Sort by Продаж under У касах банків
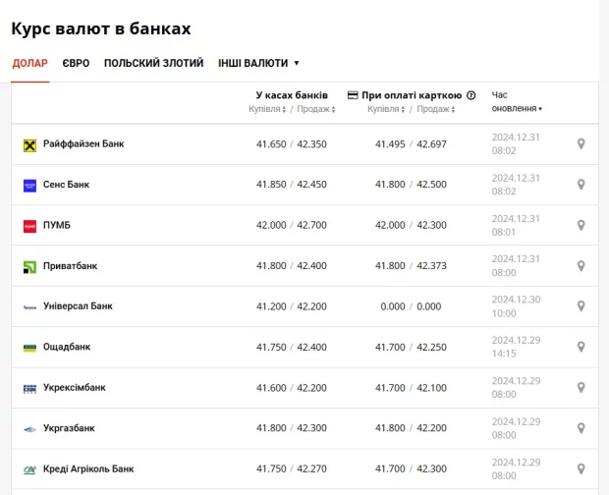609x495 pixels. coord(315,109)
